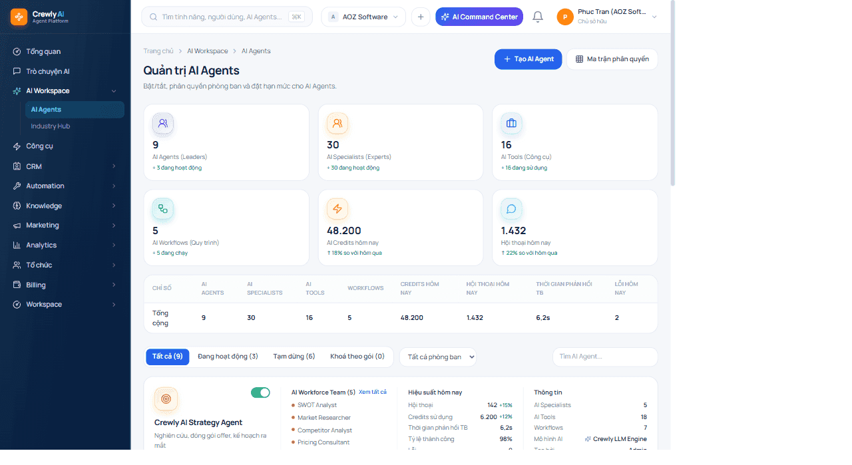Click the P user avatar

565,17
